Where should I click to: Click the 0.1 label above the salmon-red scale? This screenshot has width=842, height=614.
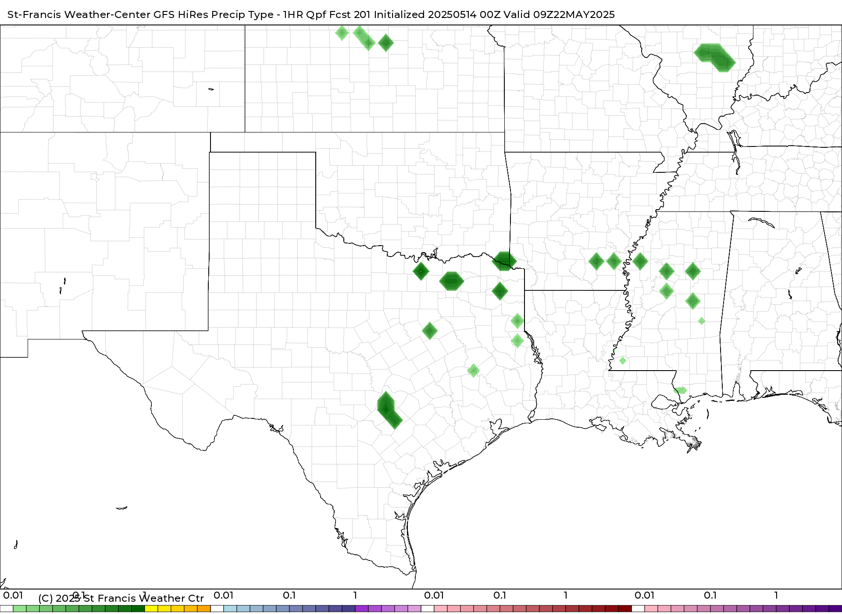click(x=500, y=595)
